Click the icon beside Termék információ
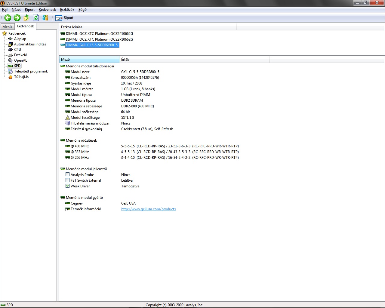Image resolution: width=385 pixels, height=308 pixels. click(x=68, y=209)
